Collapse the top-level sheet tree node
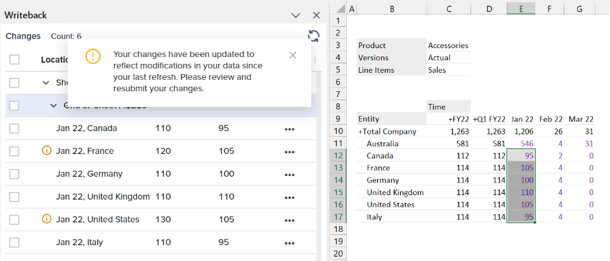610x261 pixels. (x=46, y=82)
